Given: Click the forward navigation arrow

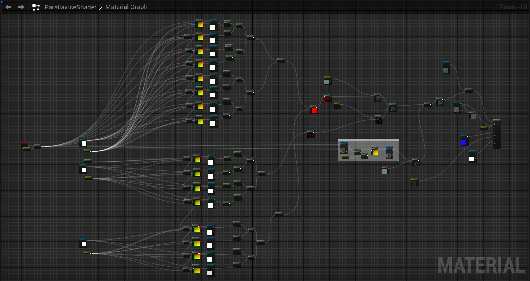Looking at the screenshot, I should [x=21, y=7].
